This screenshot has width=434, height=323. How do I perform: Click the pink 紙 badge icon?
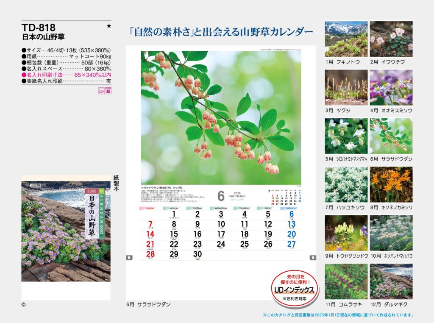point(108,91)
